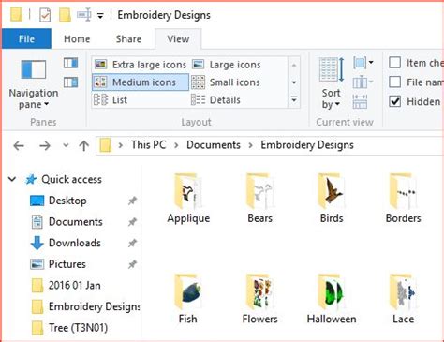Go back with the Back arrow
The image size is (444, 342).
(19, 145)
